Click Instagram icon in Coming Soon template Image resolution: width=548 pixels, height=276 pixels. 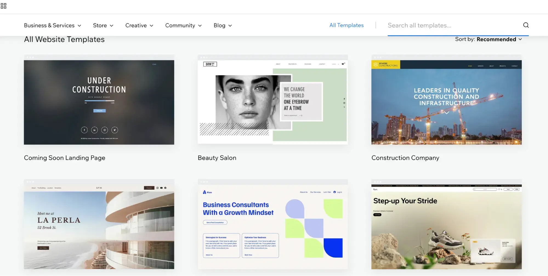click(104, 130)
